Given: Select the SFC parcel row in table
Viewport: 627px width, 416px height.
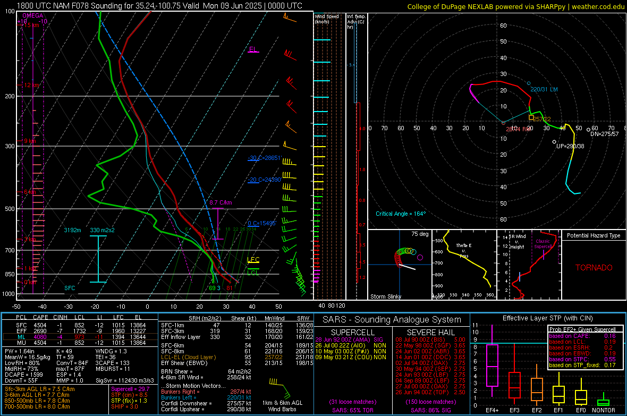Looking at the screenshot, I should (x=80, y=325).
